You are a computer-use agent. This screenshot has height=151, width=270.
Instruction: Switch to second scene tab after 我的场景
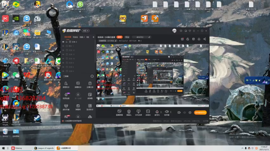click(x=75, y=37)
